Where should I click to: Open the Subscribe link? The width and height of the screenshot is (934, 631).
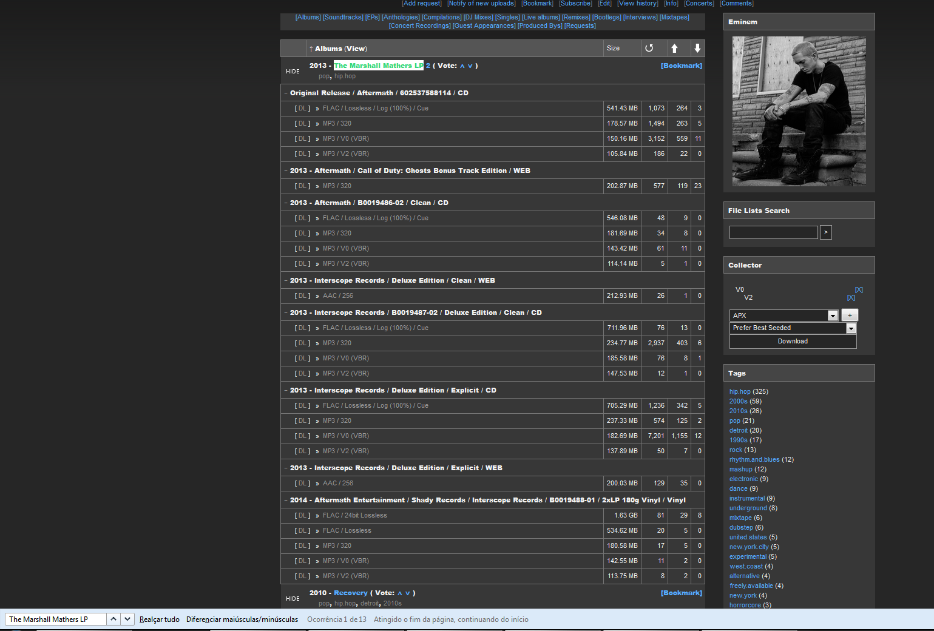pyautogui.click(x=575, y=3)
